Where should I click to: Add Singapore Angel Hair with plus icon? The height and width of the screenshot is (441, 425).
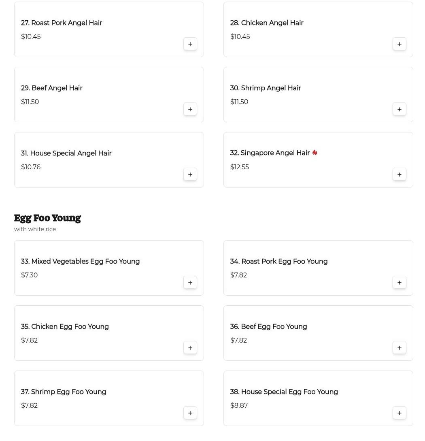point(399,175)
